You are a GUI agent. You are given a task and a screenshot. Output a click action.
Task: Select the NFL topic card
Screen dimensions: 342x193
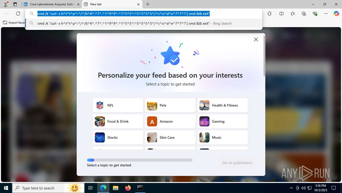[118, 105]
